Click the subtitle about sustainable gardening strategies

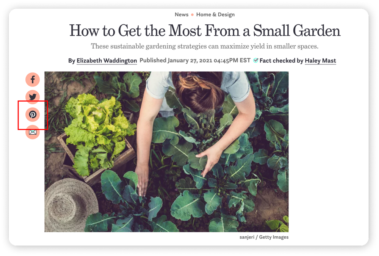(205, 46)
